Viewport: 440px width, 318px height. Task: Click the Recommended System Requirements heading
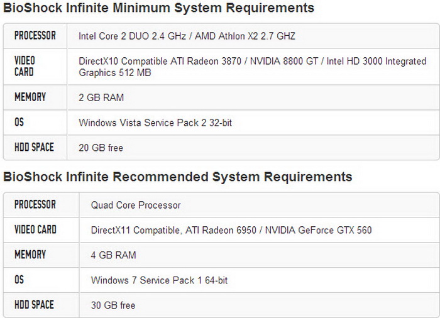tap(178, 177)
